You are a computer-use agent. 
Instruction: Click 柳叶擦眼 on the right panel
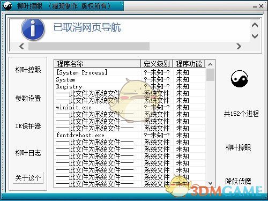[238, 147]
